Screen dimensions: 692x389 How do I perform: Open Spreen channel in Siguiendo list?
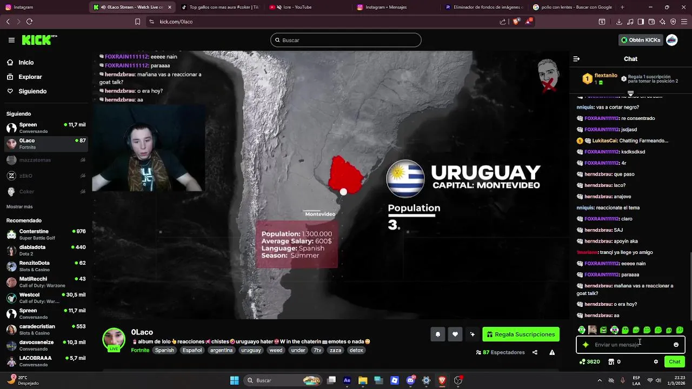coord(46,128)
